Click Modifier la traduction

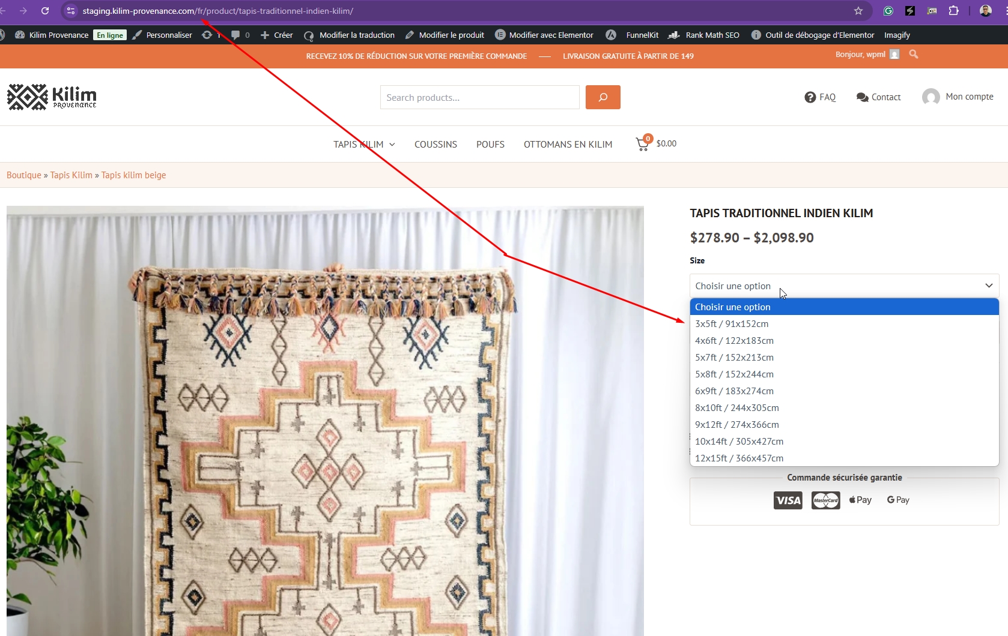point(350,35)
